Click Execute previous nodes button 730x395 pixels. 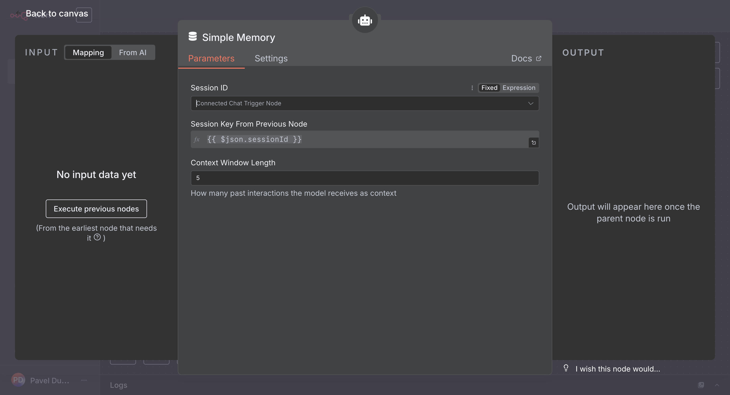pyautogui.click(x=96, y=209)
